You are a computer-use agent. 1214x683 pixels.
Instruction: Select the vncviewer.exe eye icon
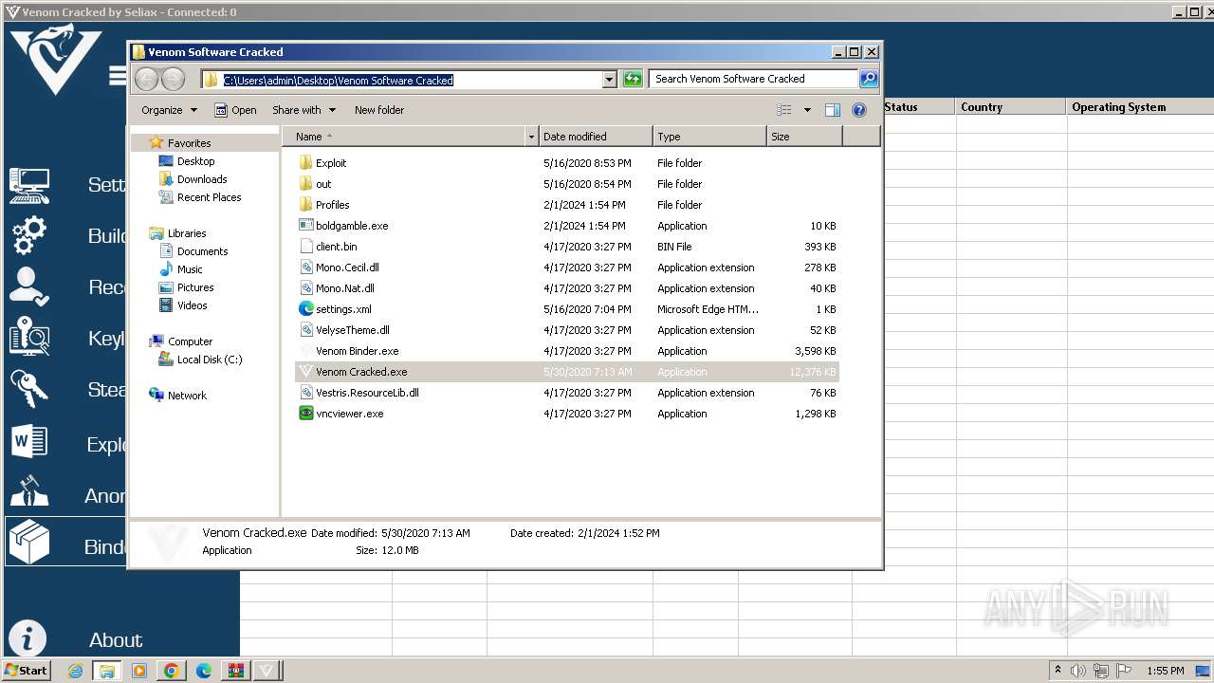(x=305, y=414)
